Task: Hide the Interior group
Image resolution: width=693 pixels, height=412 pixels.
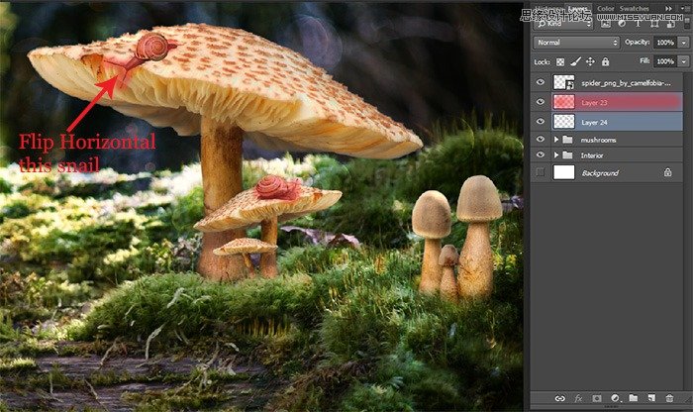Action: coord(541,155)
